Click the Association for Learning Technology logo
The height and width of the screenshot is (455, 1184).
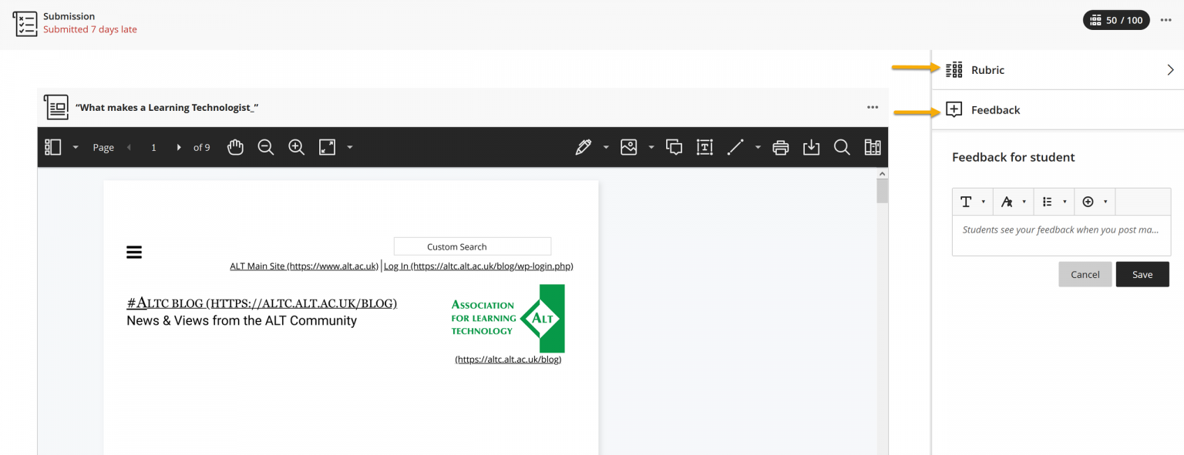click(508, 318)
